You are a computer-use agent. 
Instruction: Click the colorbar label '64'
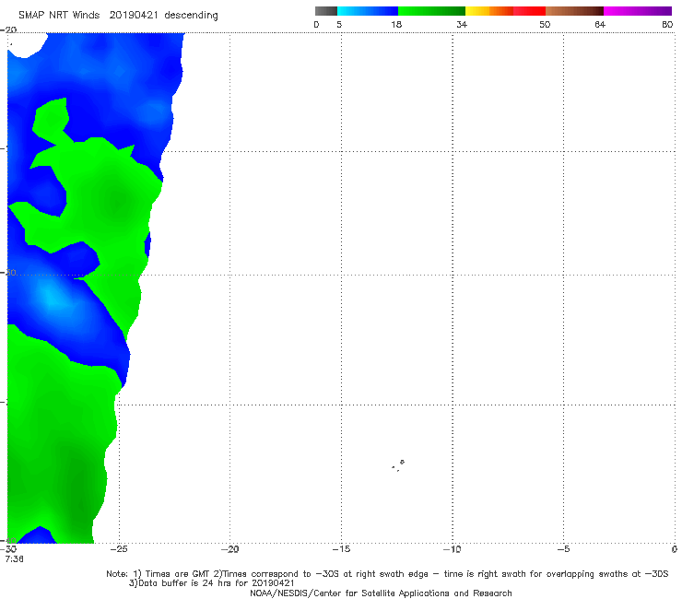[600, 24]
